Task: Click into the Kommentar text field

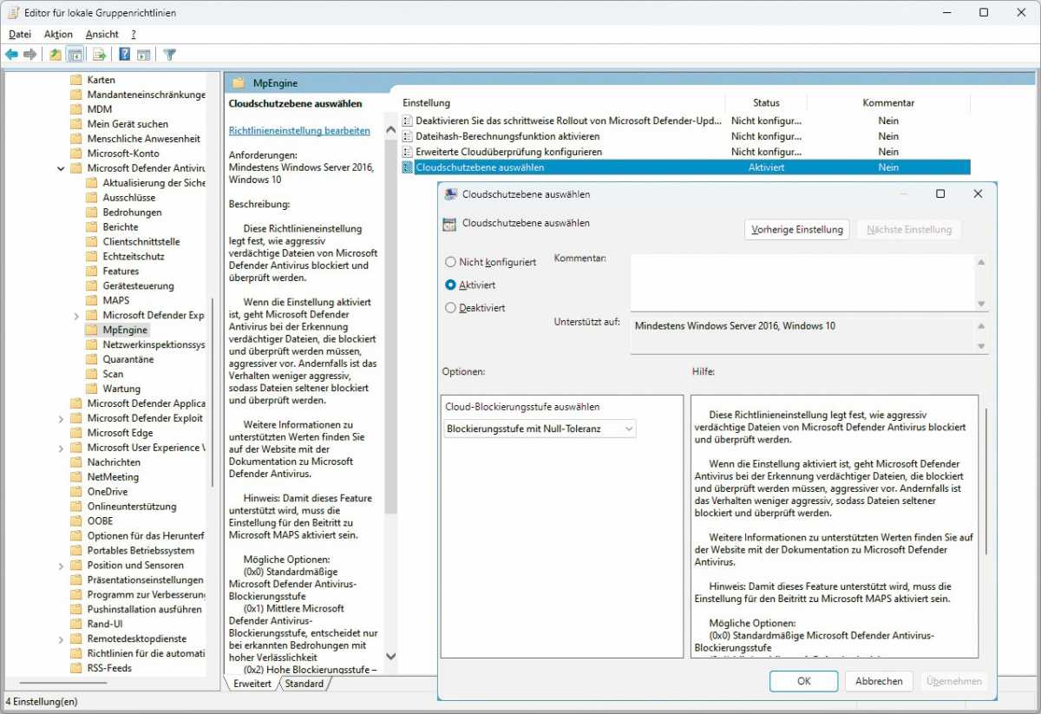Action: [801, 282]
